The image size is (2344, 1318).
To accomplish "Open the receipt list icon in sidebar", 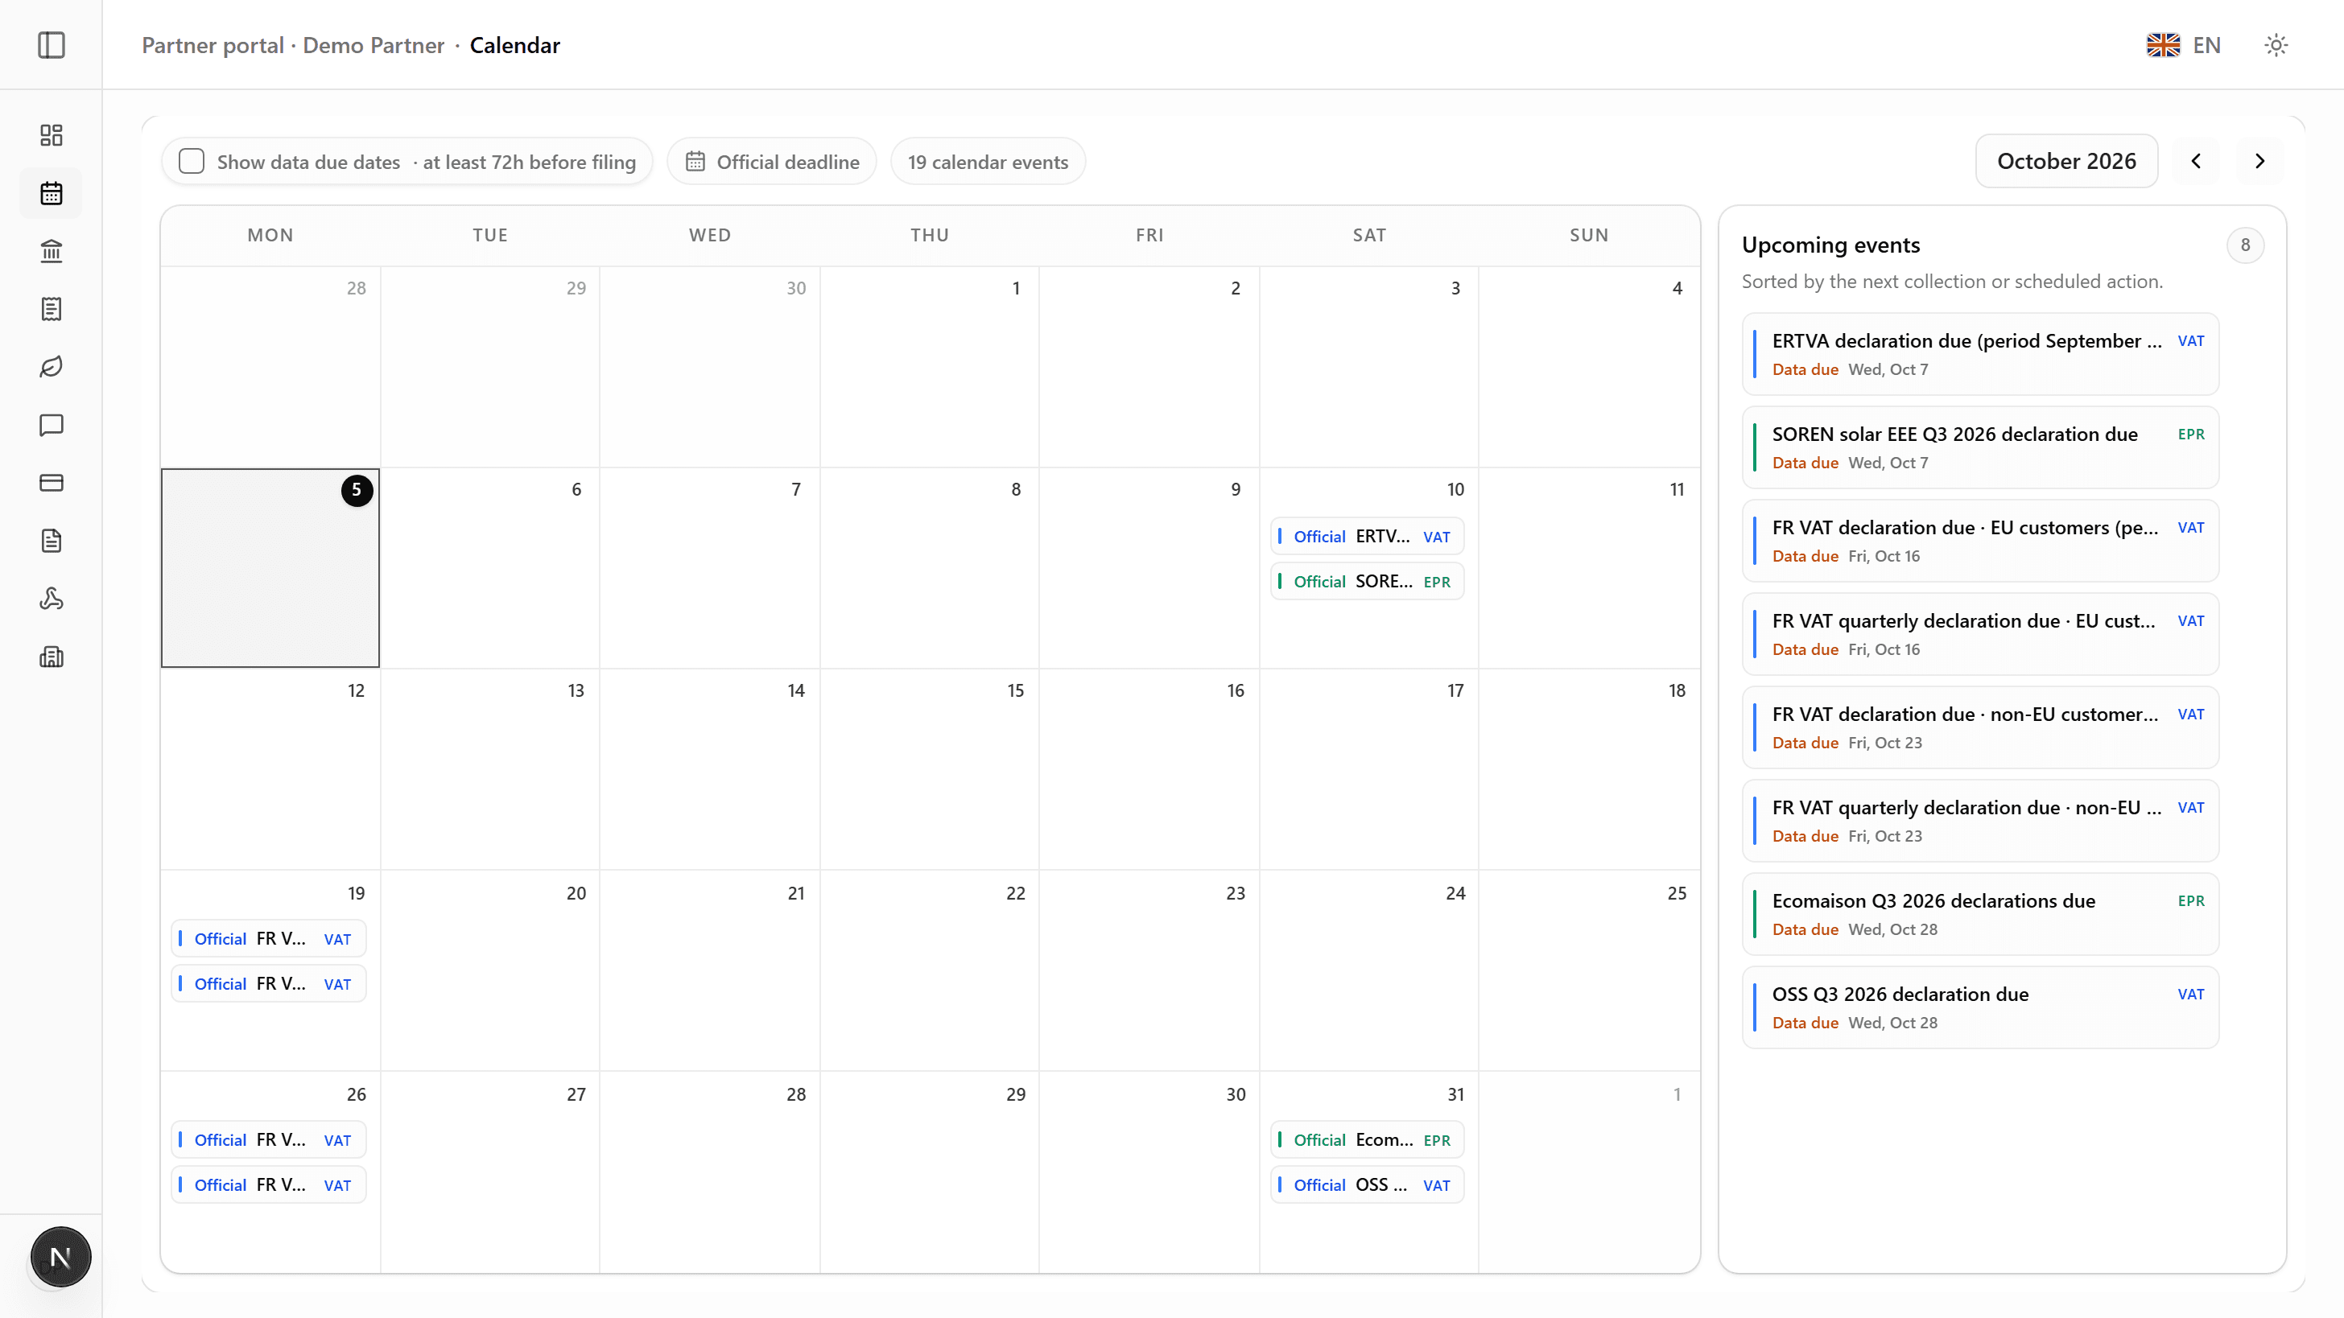I will coord(52,309).
